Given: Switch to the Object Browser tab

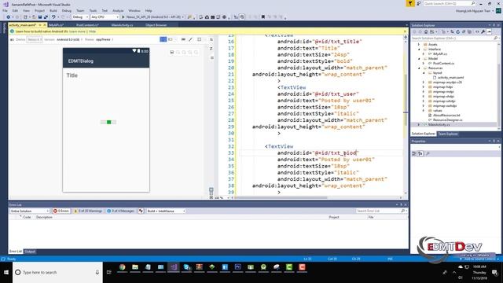Looking at the screenshot, I should tap(156, 25).
